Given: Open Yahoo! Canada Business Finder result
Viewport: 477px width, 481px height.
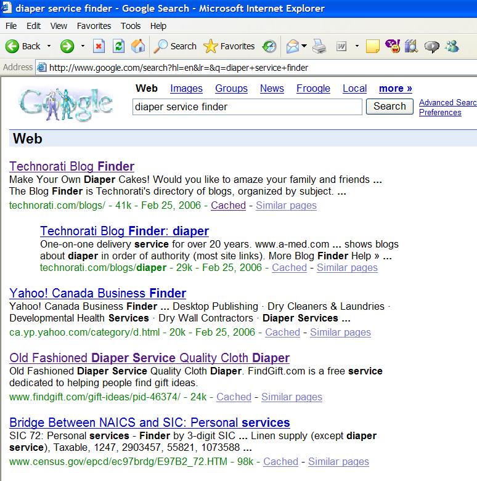Looking at the screenshot, I should [x=97, y=293].
